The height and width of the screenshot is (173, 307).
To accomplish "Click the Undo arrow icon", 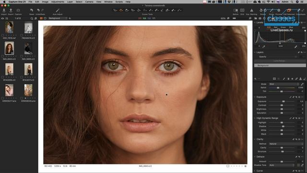I will point(38,10).
